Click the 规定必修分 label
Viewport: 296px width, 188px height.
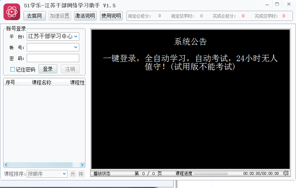coord(140,16)
